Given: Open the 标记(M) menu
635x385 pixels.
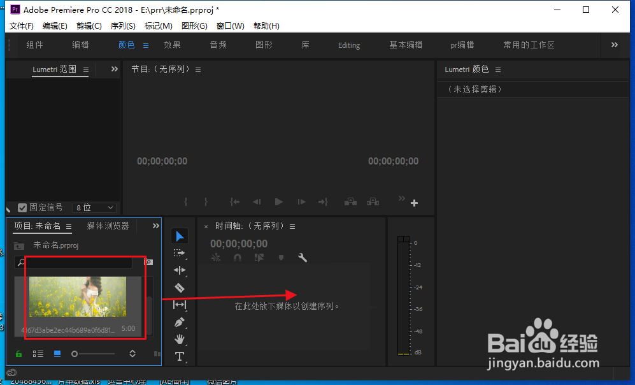Looking at the screenshot, I should point(159,26).
